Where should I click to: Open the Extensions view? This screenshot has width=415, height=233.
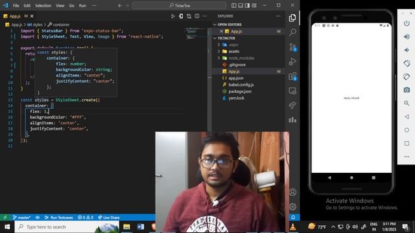click(292, 76)
